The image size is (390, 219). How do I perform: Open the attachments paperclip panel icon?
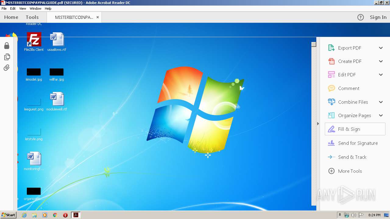coord(7,68)
